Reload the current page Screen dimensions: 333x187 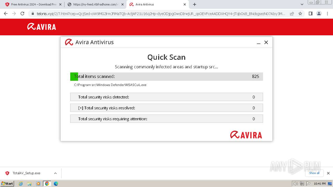(x=22, y=14)
